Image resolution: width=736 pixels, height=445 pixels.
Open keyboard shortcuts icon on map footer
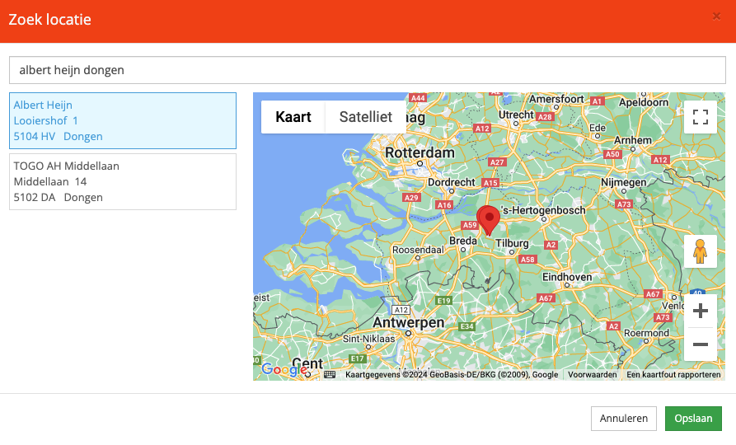click(330, 375)
